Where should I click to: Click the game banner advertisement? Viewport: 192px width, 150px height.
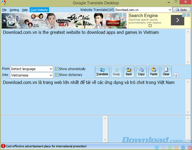pyautogui.click(x=64, y=21)
